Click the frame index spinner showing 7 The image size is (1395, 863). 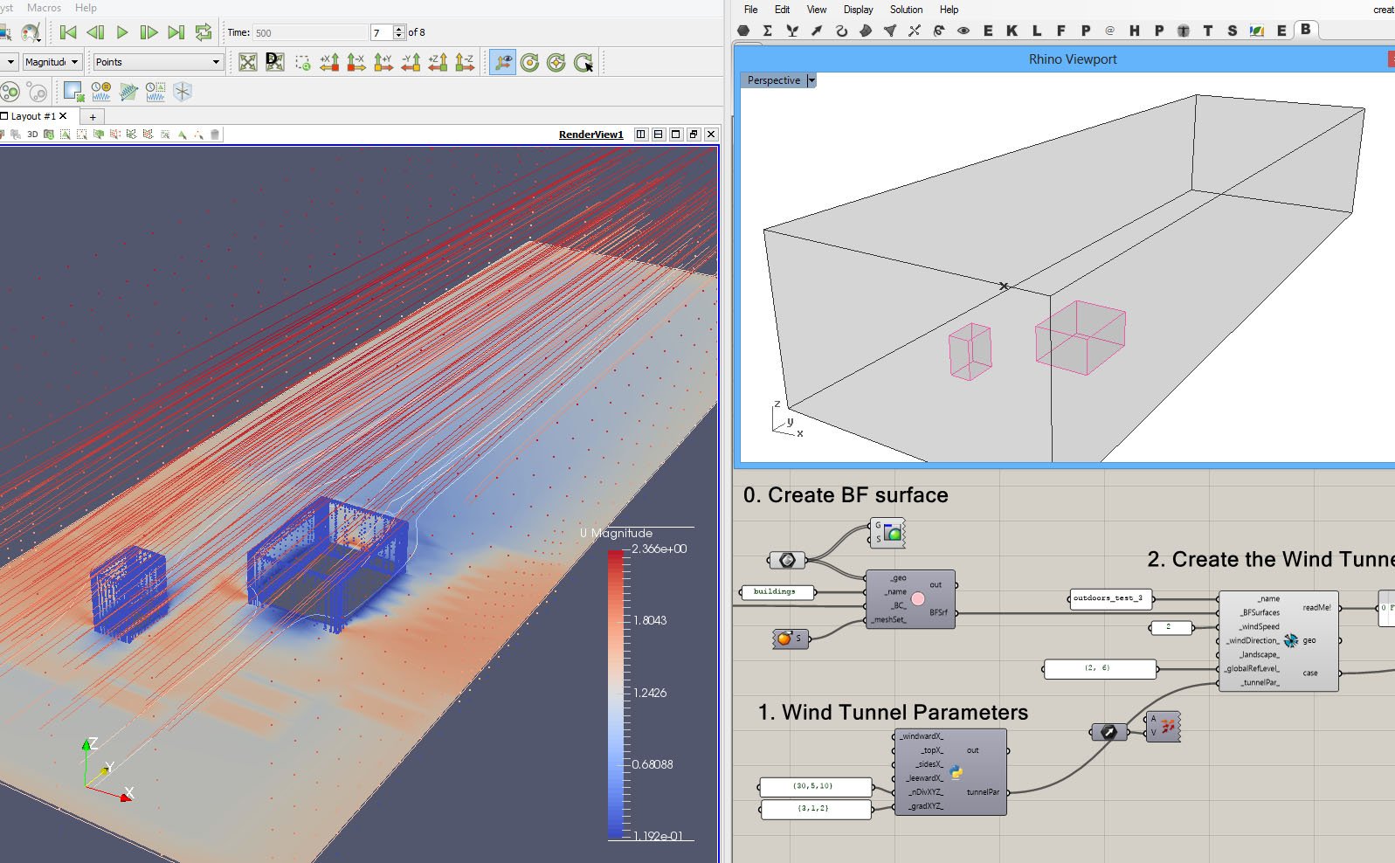point(388,32)
